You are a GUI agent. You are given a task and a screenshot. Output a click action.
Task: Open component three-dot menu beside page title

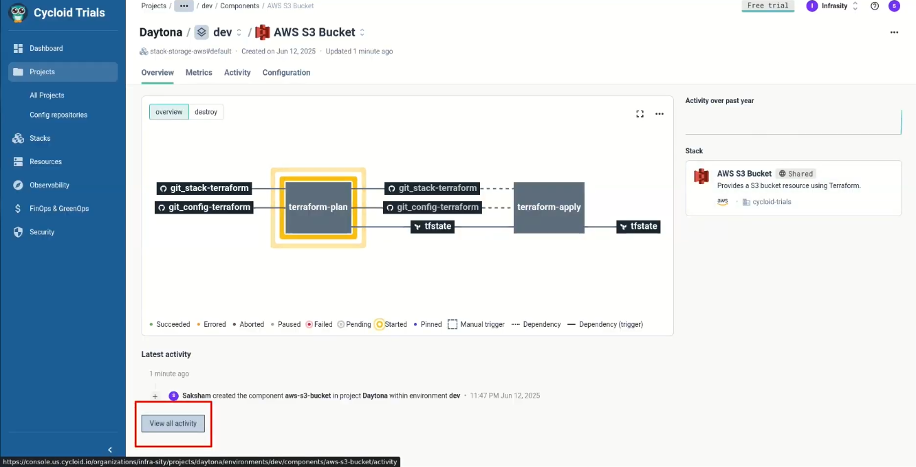coord(894,32)
